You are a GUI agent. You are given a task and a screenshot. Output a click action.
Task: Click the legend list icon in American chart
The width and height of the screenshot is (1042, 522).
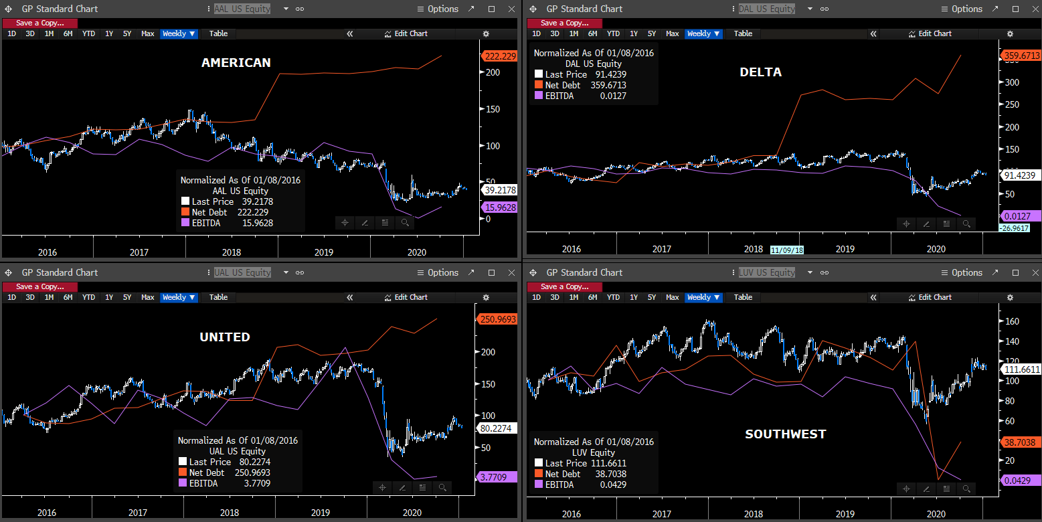coord(385,223)
